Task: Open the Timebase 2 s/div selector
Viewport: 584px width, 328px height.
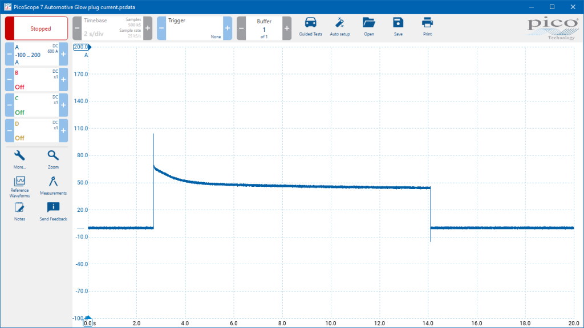Action: point(112,28)
